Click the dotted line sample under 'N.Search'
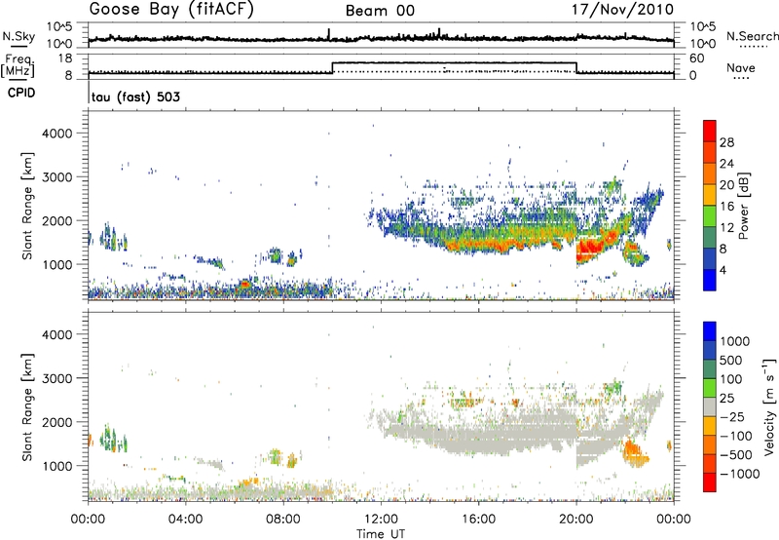 (754, 47)
